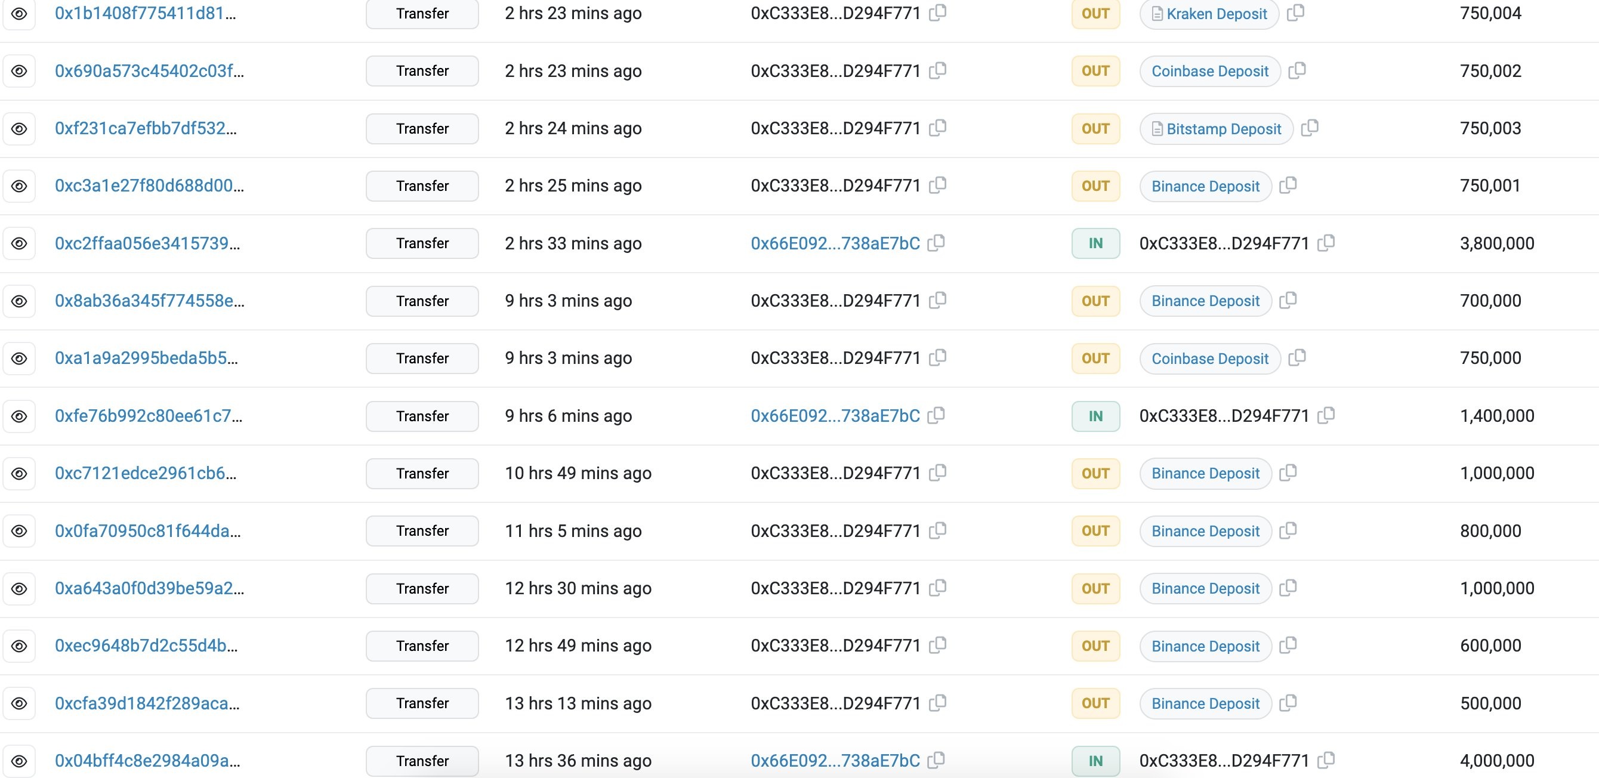Open transaction hash 0x690a573c45402c03f
Screen dimensions: 1599x778
point(149,71)
